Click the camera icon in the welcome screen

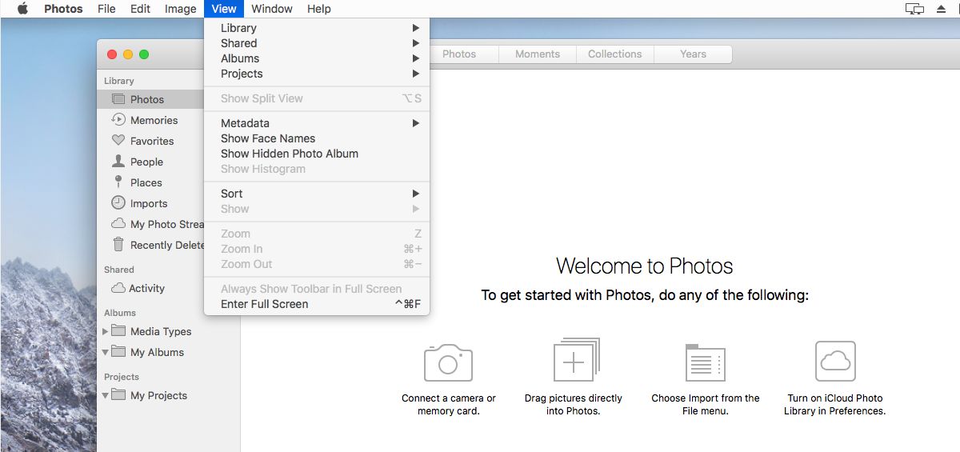(448, 362)
